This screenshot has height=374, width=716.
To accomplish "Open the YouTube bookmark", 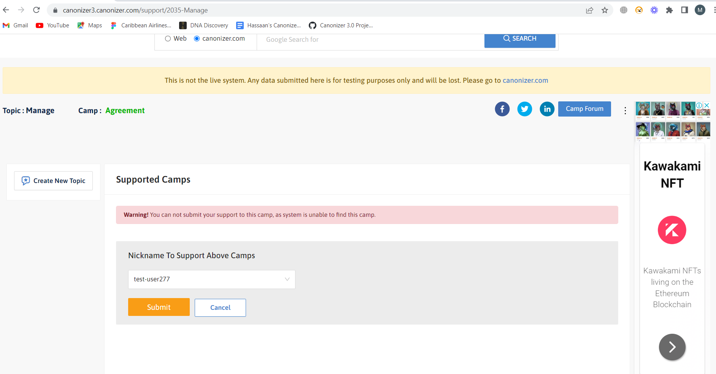I will pyautogui.click(x=52, y=25).
